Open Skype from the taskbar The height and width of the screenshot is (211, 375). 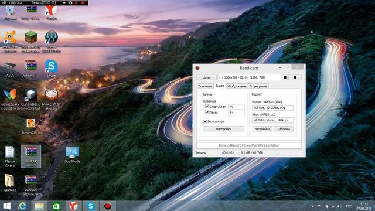pyautogui.click(x=90, y=206)
